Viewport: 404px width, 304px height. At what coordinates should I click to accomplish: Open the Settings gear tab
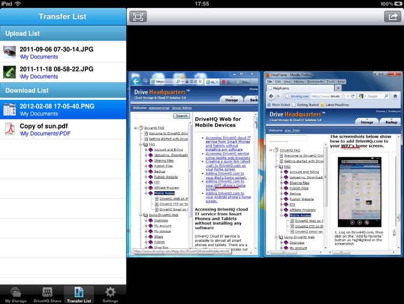pos(110,295)
